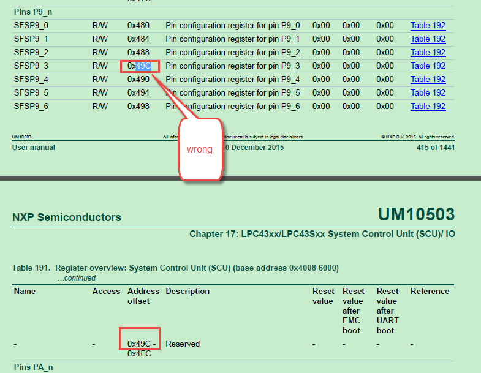Click the UM10503 document title

tap(416, 214)
